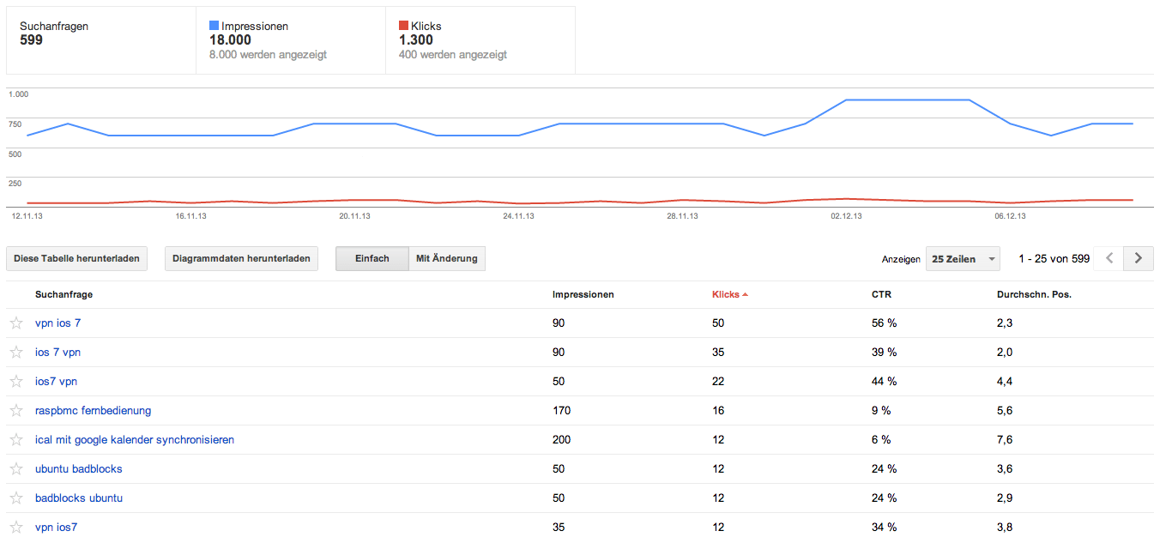Star the 'vpn ios7' query
Image resolution: width=1166 pixels, height=537 pixels.
click(x=16, y=528)
